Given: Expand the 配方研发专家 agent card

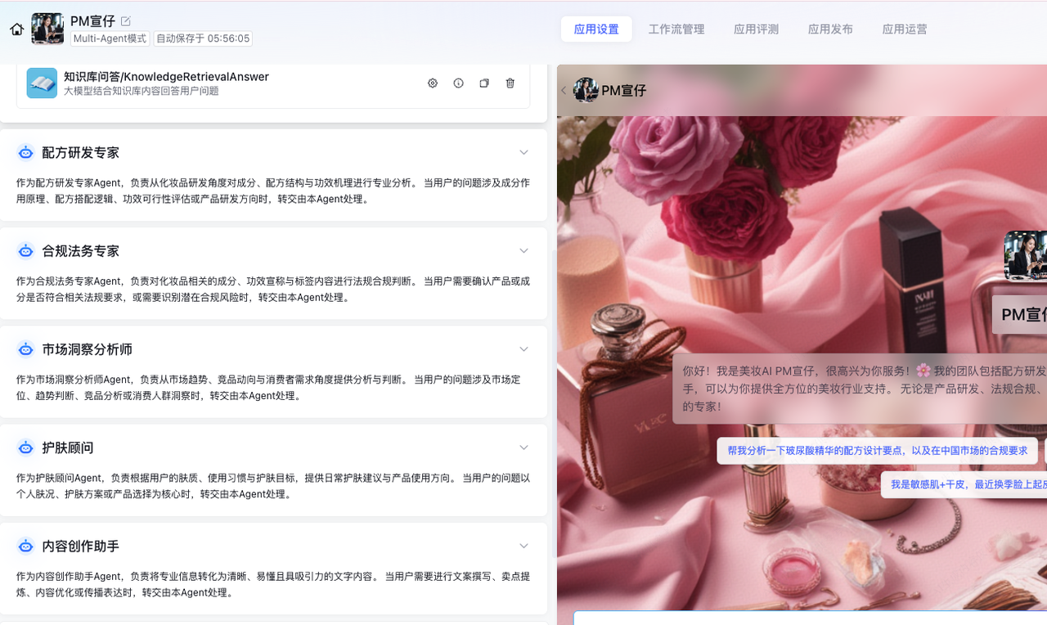Looking at the screenshot, I should pos(524,153).
